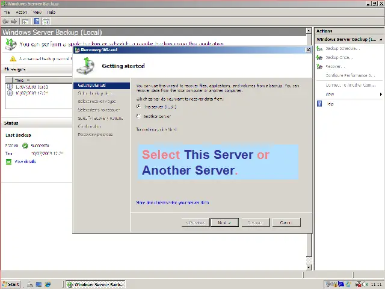The image size is (385, 289).
Task: Click the Recovery Wizard drive graphic
Action: coord(85,66)
